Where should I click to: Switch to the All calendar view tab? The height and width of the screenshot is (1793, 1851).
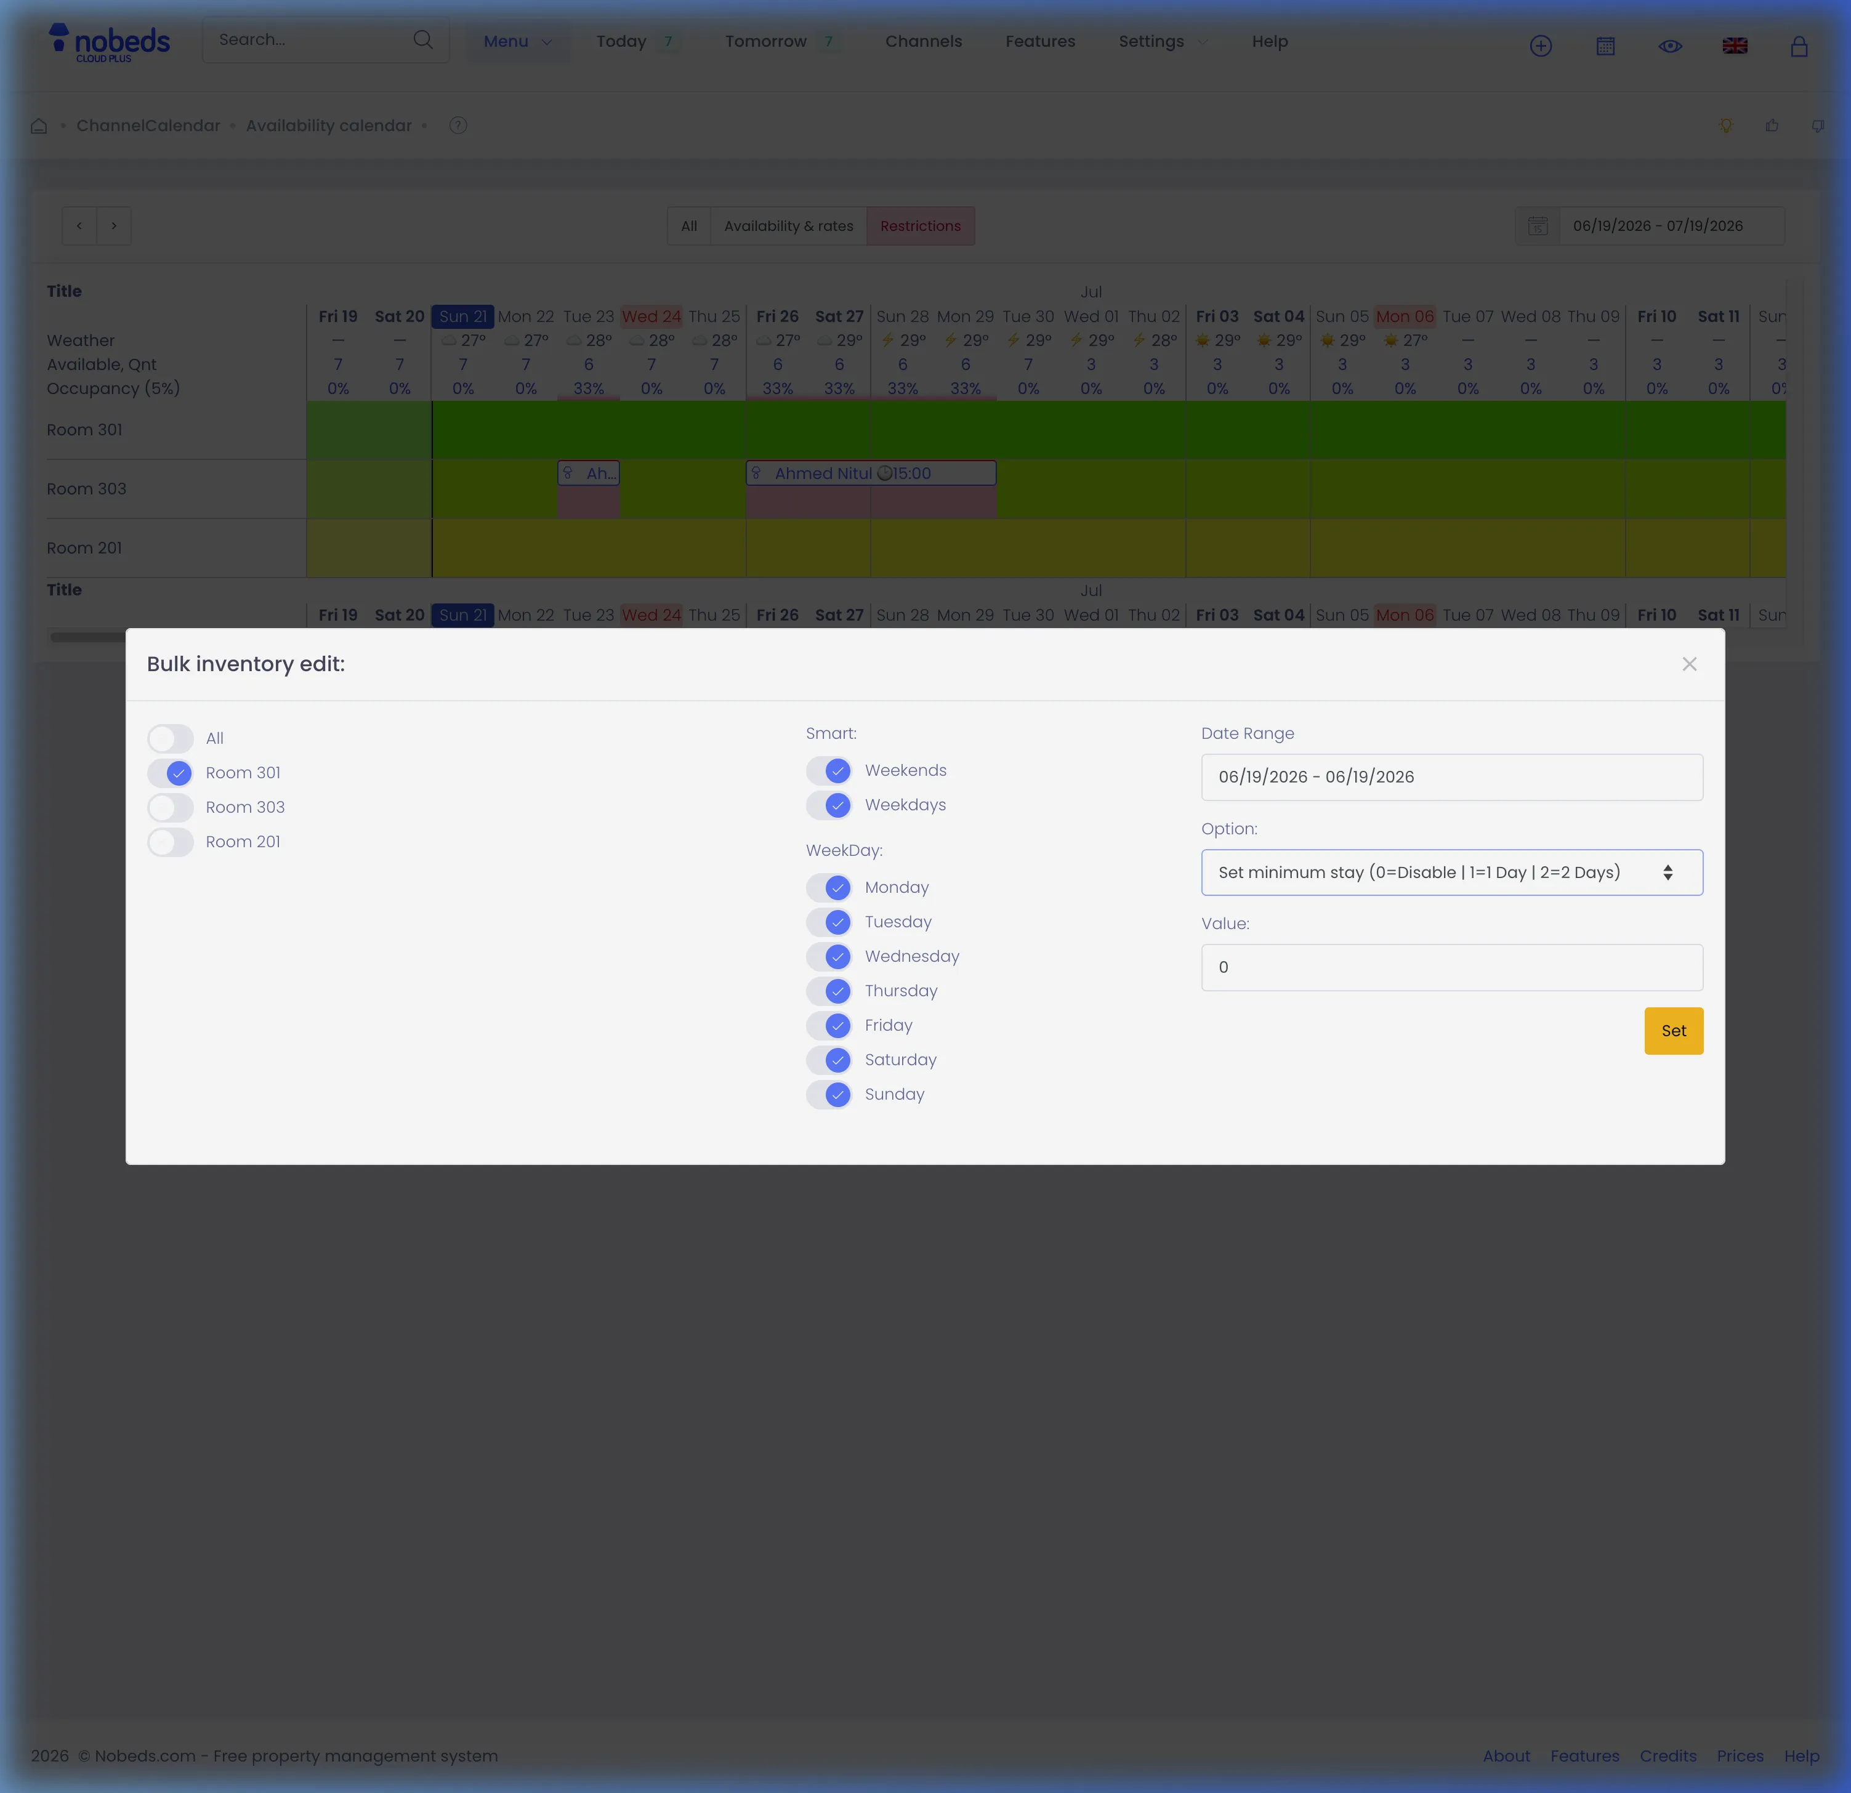pos(690,225)
